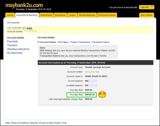Viewport: 160px width, 126px height.
Task: Click 'You are now in a secured site' text
Action: 123,7
